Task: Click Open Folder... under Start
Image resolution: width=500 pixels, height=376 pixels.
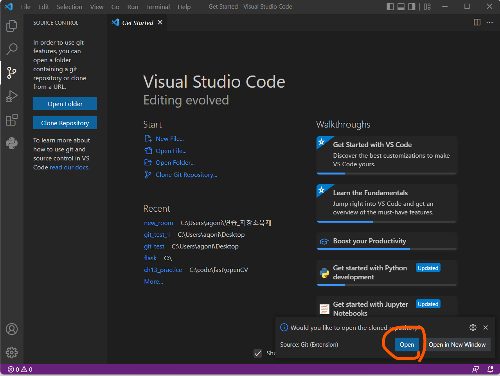Action: pyautogui.click(x=175, y=162)
